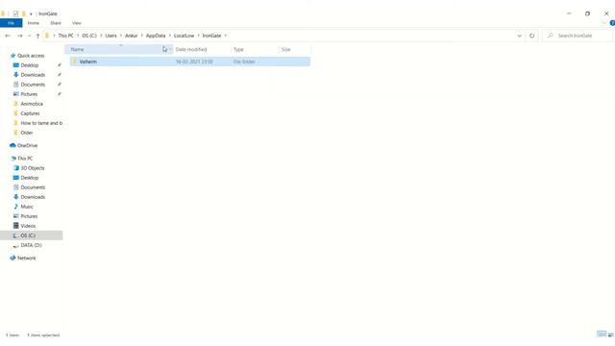Click the File folder type cell

coord(244,62)
